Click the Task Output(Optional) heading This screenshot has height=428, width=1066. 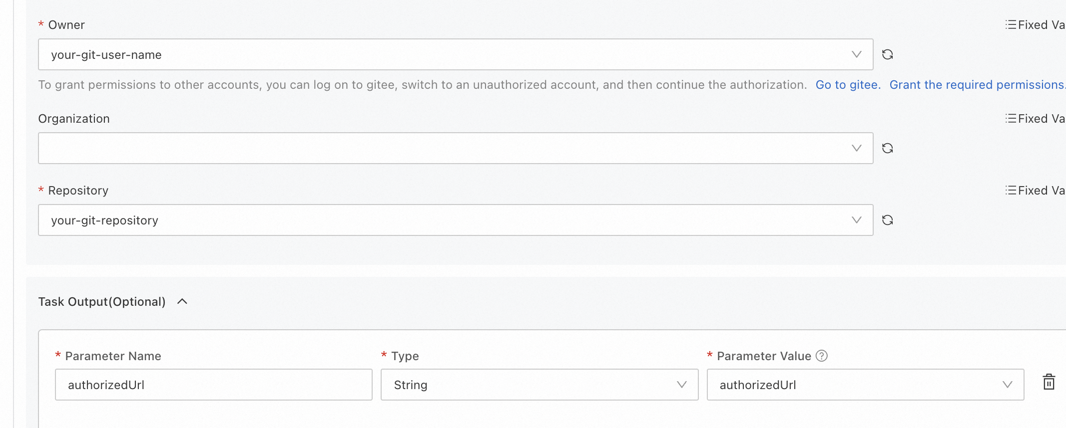pyautogui.click(x=102, y=302)
